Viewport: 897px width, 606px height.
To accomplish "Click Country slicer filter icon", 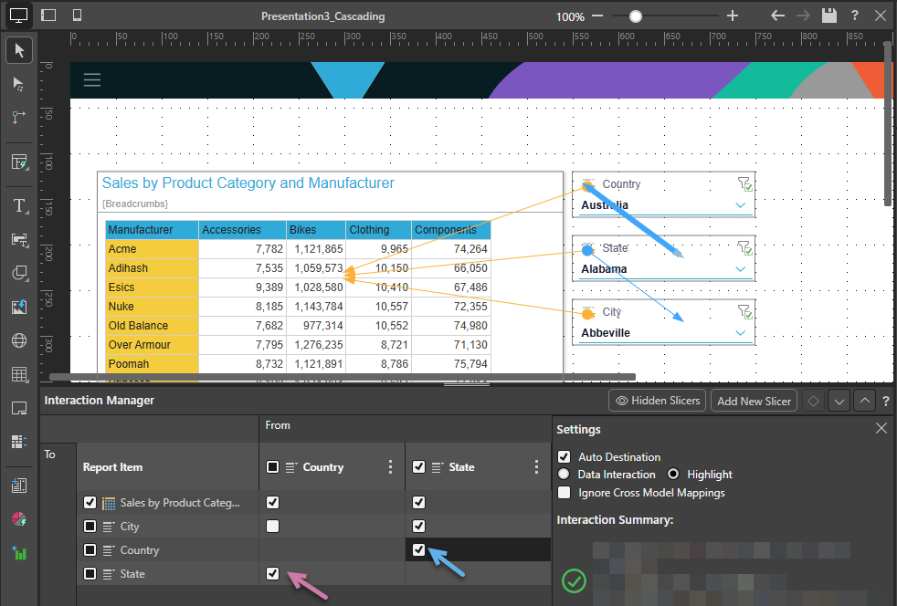I will click(x=744, y=183).
